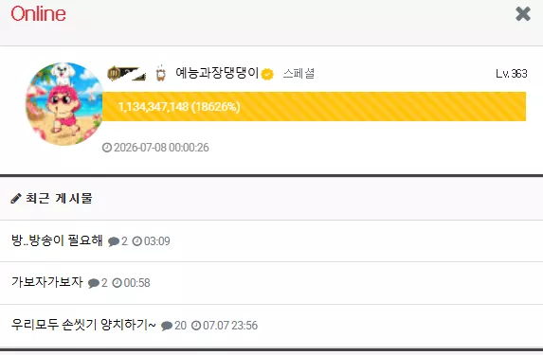
Task: Click the rank badge icon beside the avatar
Action: pyautogui.click(x=126, y=73)
